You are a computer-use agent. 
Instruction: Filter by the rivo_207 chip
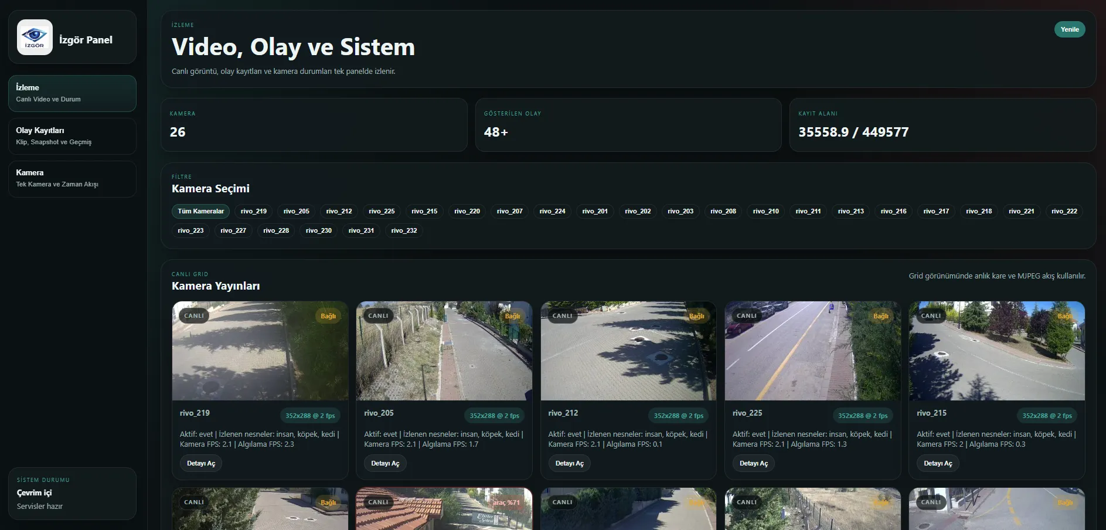[x=510, y=211]
